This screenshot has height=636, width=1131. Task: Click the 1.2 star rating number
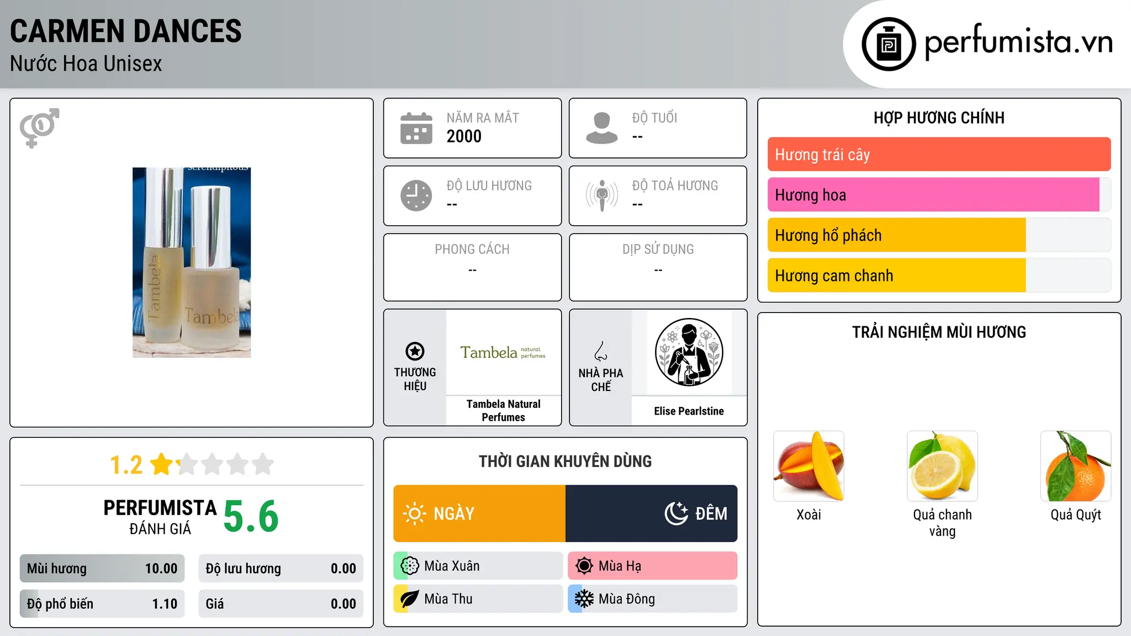pos(126,465)
